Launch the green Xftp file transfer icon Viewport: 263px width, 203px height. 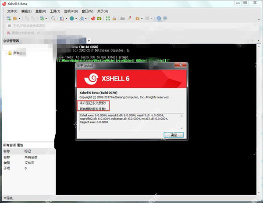click(x=100, y=18)
